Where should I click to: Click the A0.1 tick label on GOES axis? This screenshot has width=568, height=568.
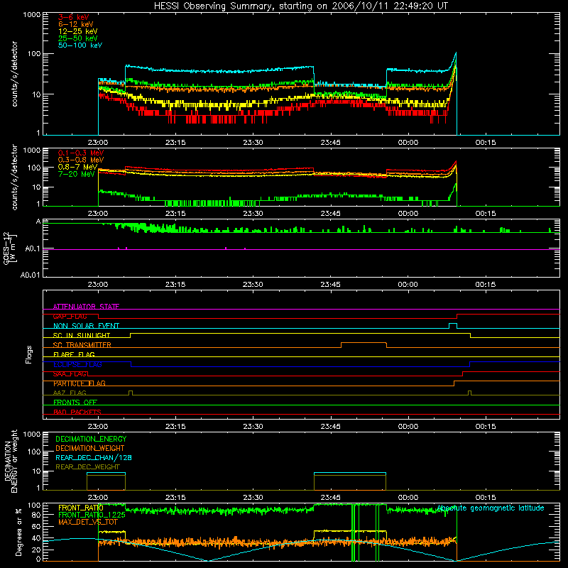click(x=32, y=249)
